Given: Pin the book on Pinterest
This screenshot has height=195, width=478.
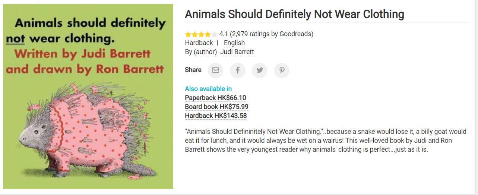Looking at the screenshot, I should tap(282, 70).
